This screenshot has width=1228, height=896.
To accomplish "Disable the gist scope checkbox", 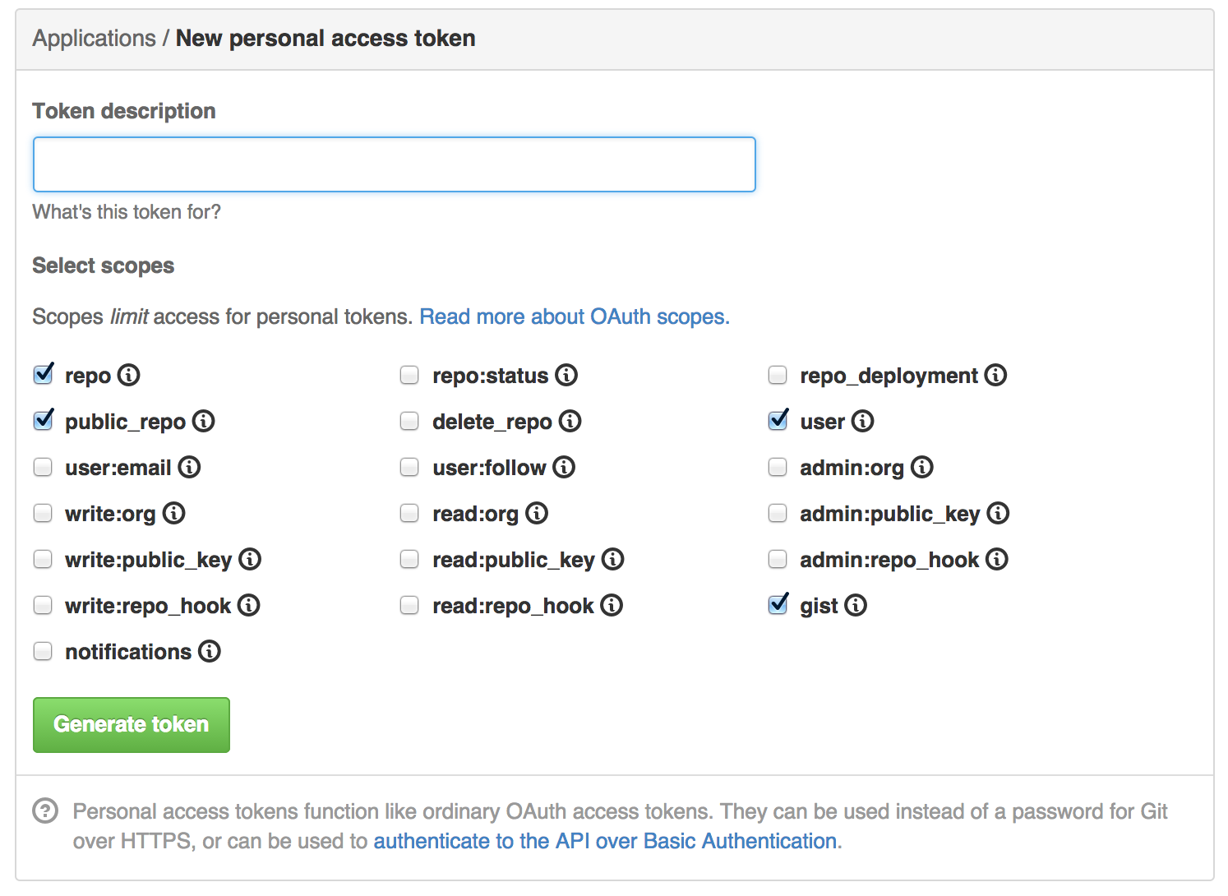I will point(778,605).
